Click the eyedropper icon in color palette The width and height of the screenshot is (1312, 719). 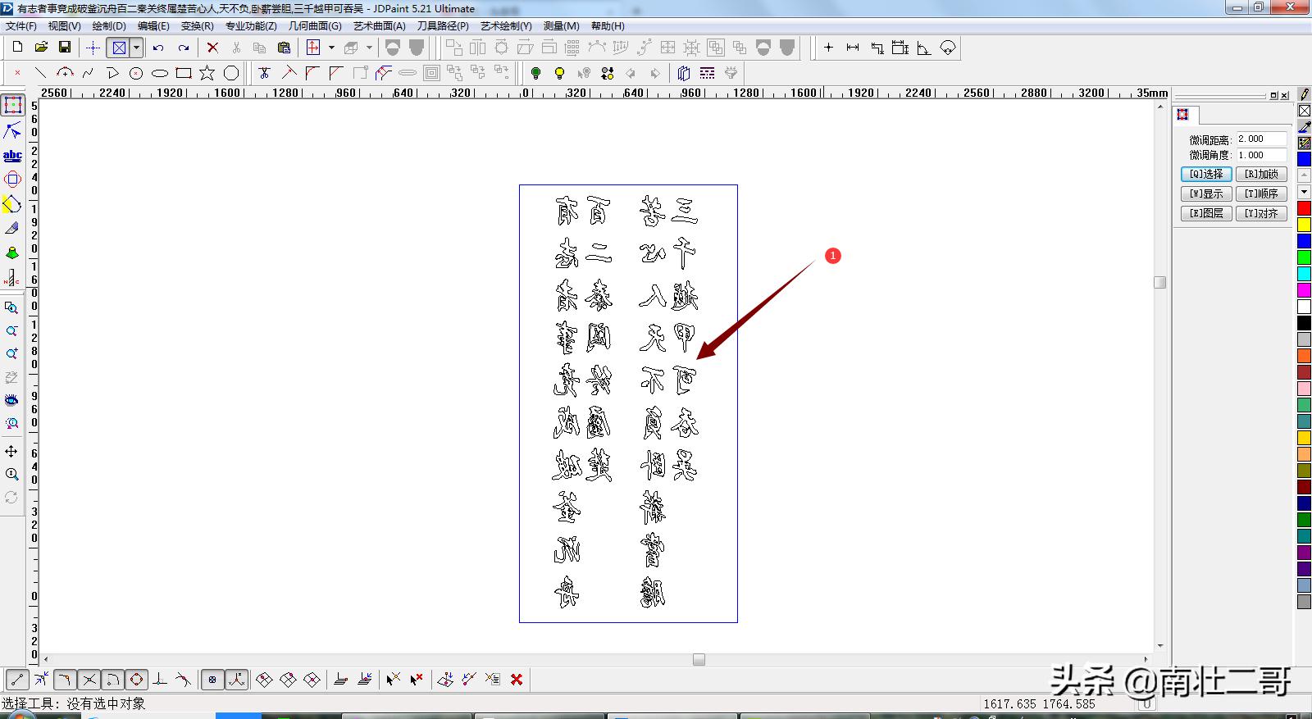[1304, 127]
